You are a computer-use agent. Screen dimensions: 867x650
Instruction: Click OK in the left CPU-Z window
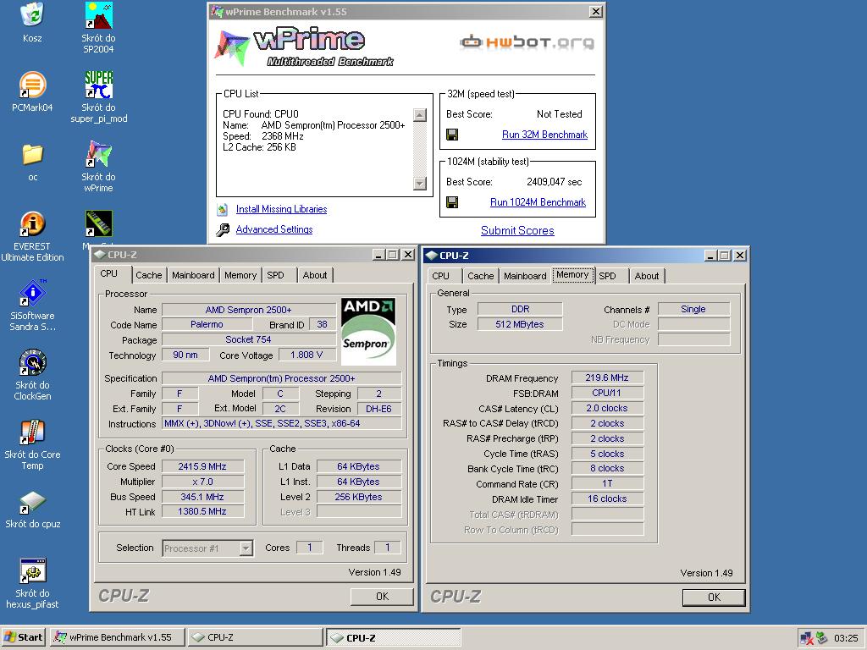pyautogui.click(x=382, y=597)
